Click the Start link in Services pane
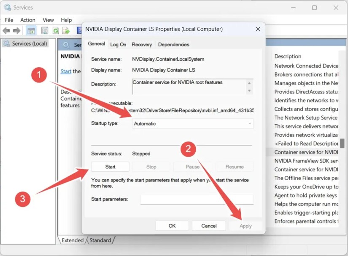The height and width of the screenshot is (256, 348). 66,71
